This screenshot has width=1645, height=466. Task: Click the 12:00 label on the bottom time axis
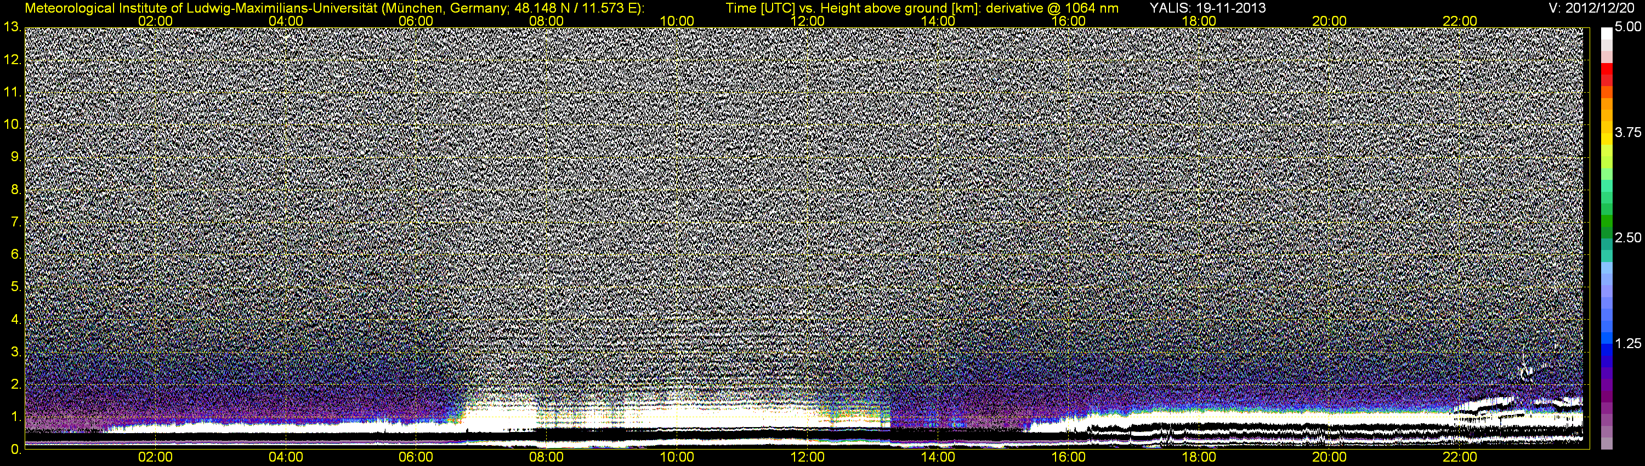807,458
